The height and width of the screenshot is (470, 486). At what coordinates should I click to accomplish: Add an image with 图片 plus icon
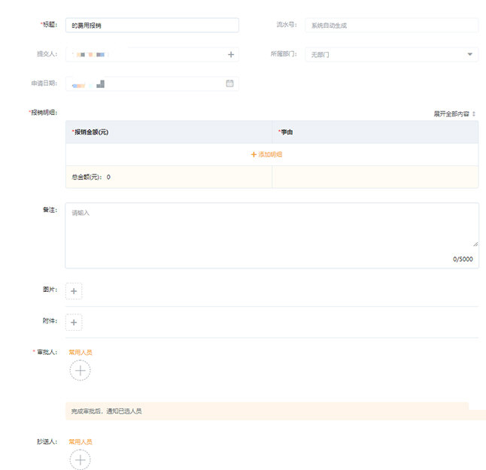(x=74, y=291)
